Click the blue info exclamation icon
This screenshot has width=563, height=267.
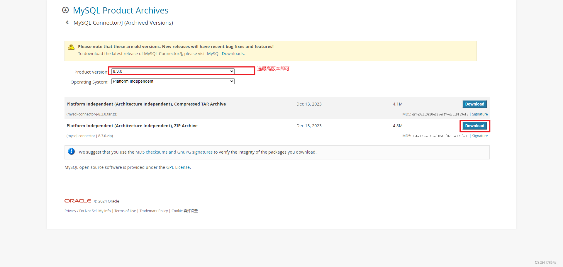71,152
